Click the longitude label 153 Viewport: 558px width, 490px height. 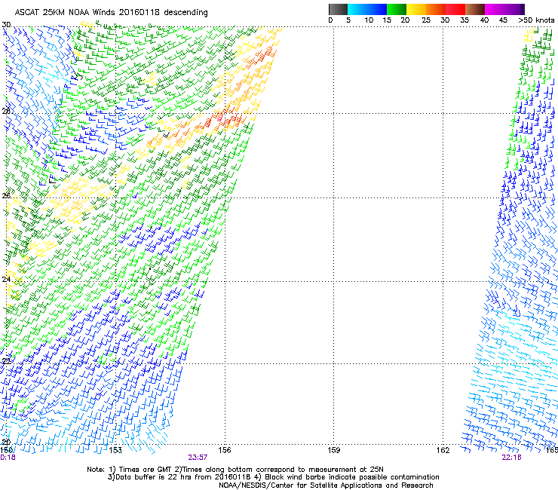(x=115, y=450)
